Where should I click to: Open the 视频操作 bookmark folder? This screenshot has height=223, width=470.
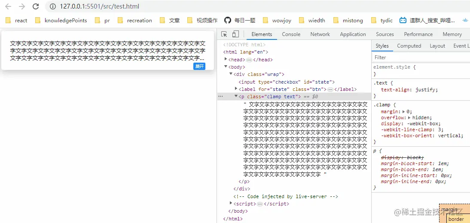point(202,20)
